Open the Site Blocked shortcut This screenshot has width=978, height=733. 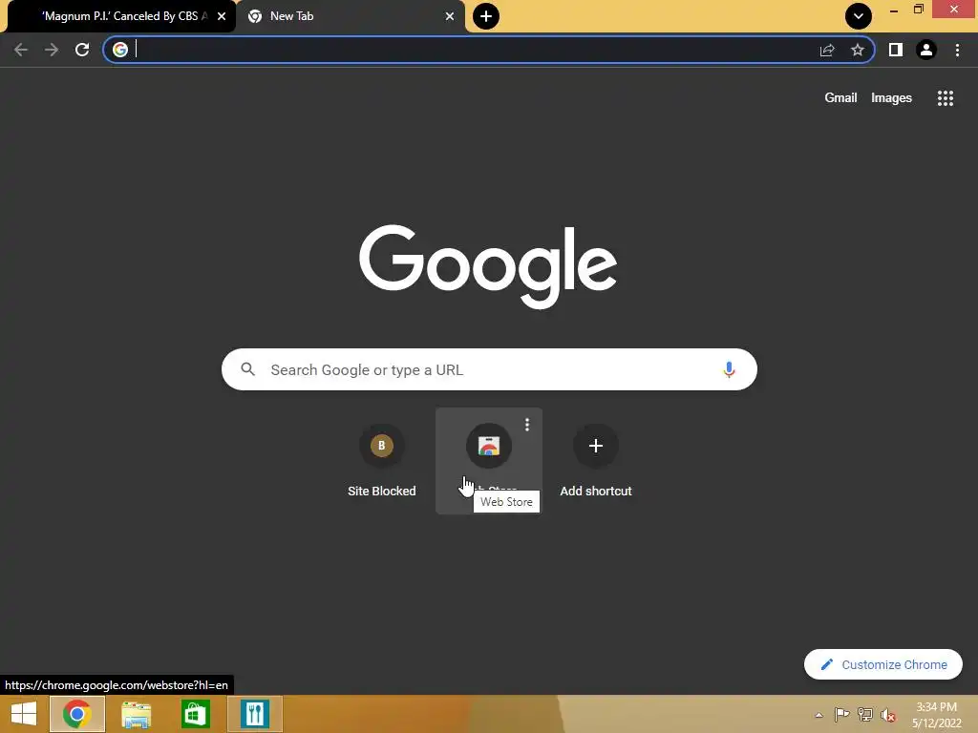click(x=382, y=461)
